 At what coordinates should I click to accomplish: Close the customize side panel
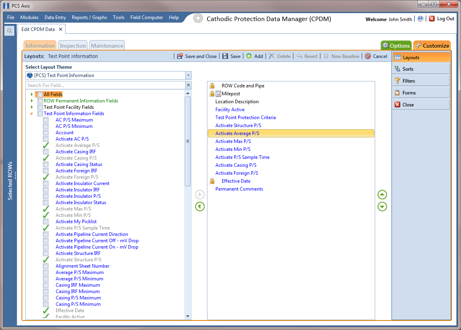click(x=421, y=104)
